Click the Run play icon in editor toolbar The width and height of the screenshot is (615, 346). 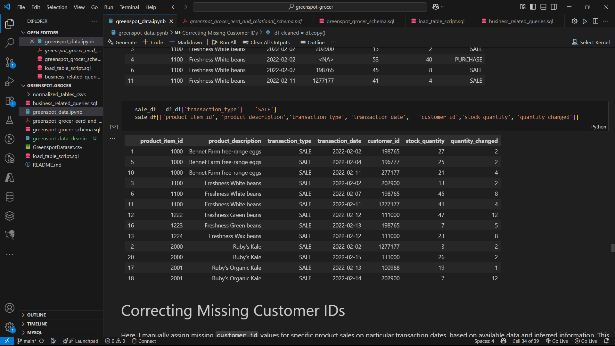coord(585,21)
